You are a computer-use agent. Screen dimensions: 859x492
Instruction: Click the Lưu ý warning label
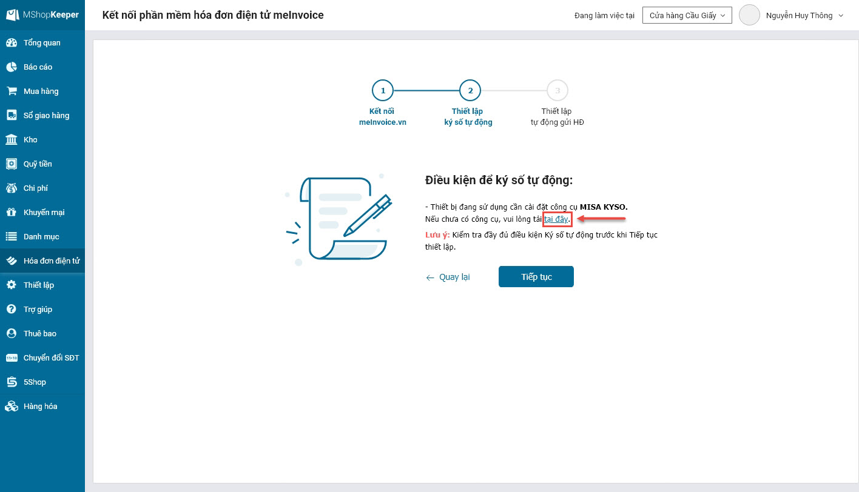point(437,235)
